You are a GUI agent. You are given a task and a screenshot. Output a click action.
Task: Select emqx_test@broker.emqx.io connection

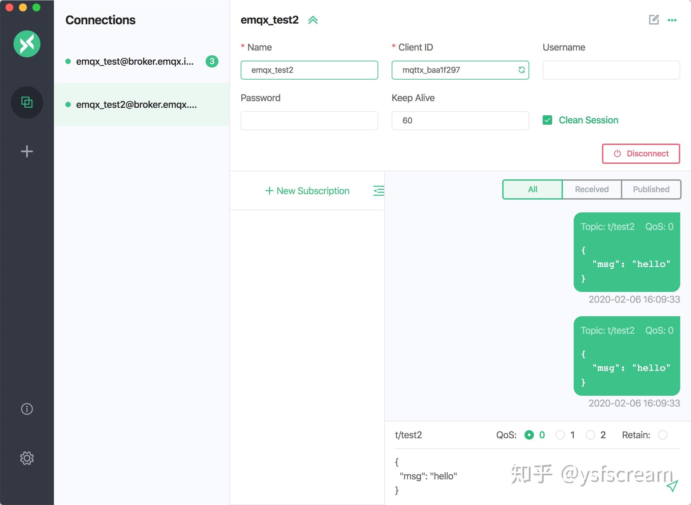(135, 61)
